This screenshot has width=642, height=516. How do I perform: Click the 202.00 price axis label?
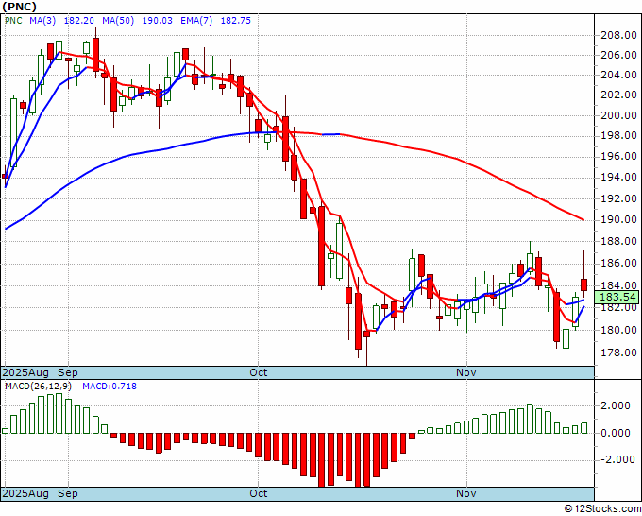618,95
